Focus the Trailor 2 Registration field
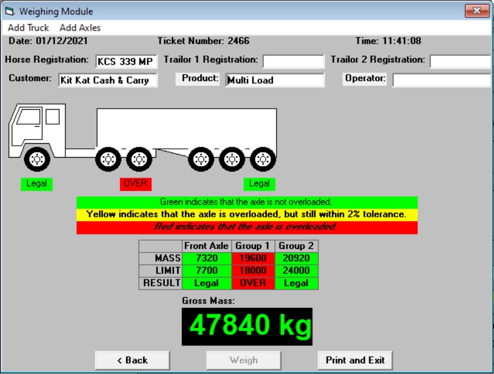This screenshot has height=374, width=494. tap(461, 61)
